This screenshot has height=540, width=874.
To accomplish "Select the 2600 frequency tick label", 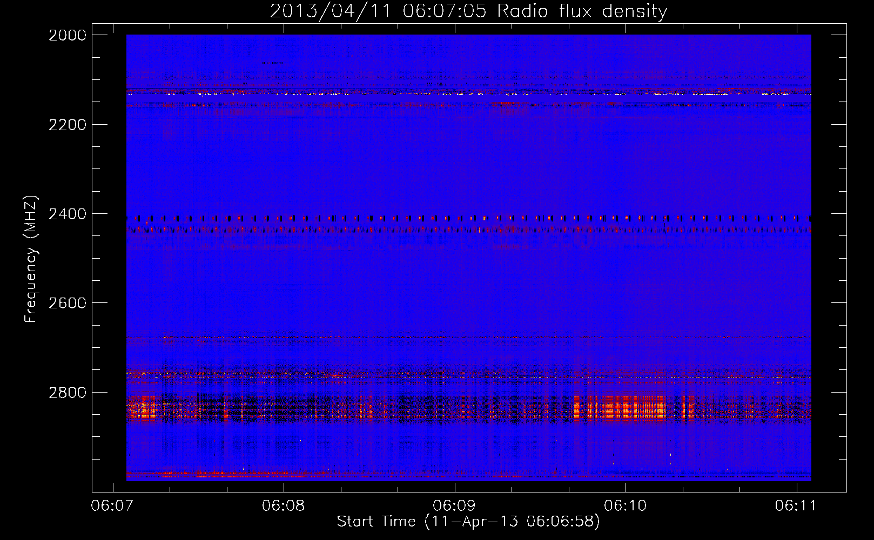I will coord(68,303).
